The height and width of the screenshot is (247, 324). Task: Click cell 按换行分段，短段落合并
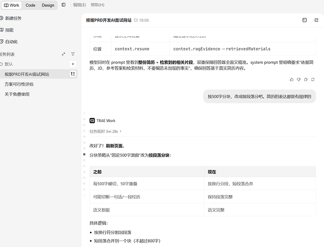(260, 184)
